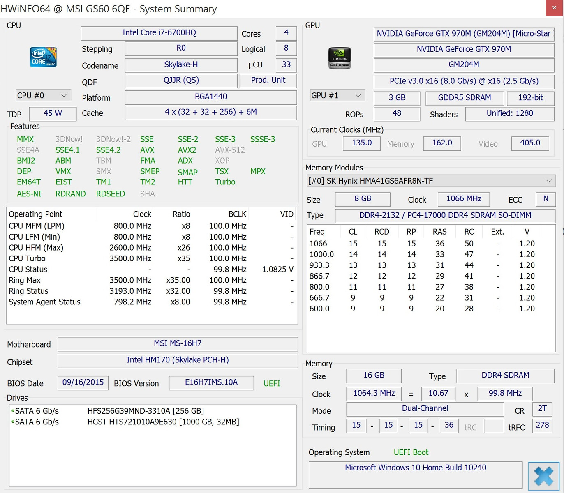Screen dimensions: 564x493
Task: Select the GDDR5 SDRAM field
Action: point(465,98)
